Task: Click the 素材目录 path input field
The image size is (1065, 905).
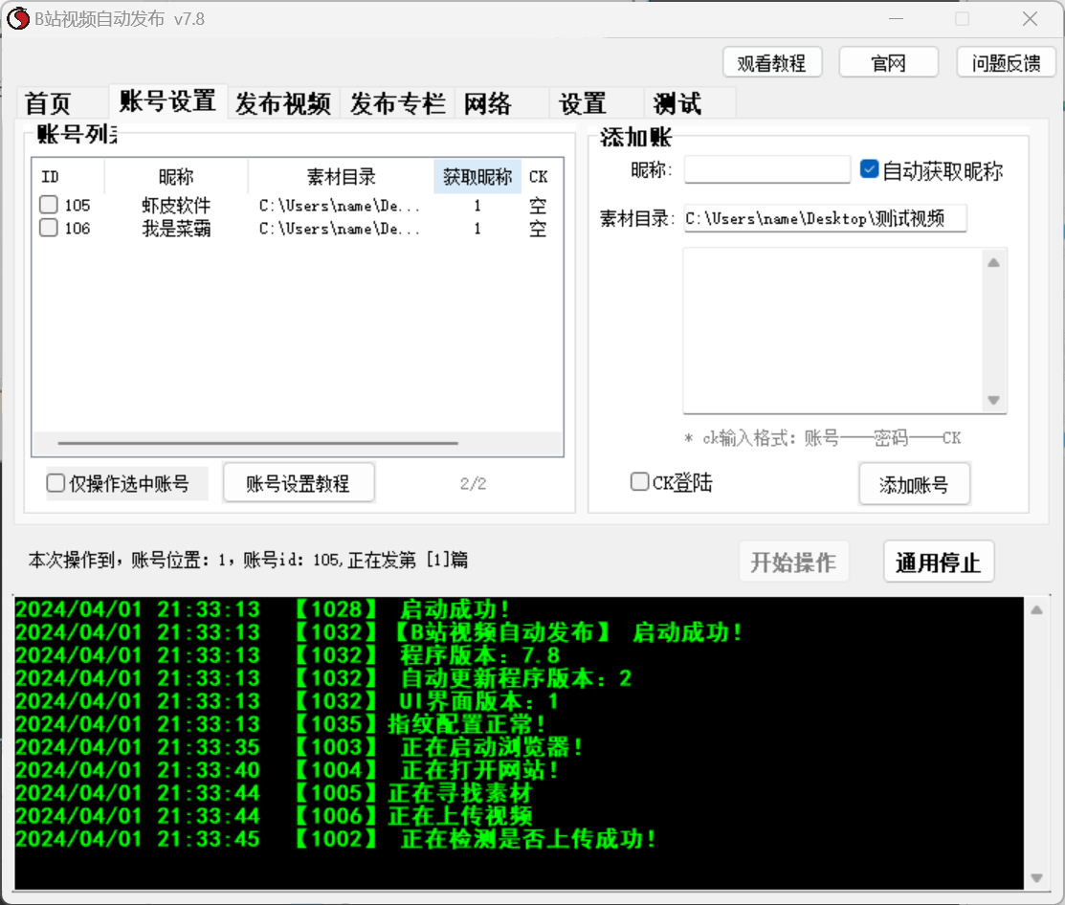Action: (825, 219)
